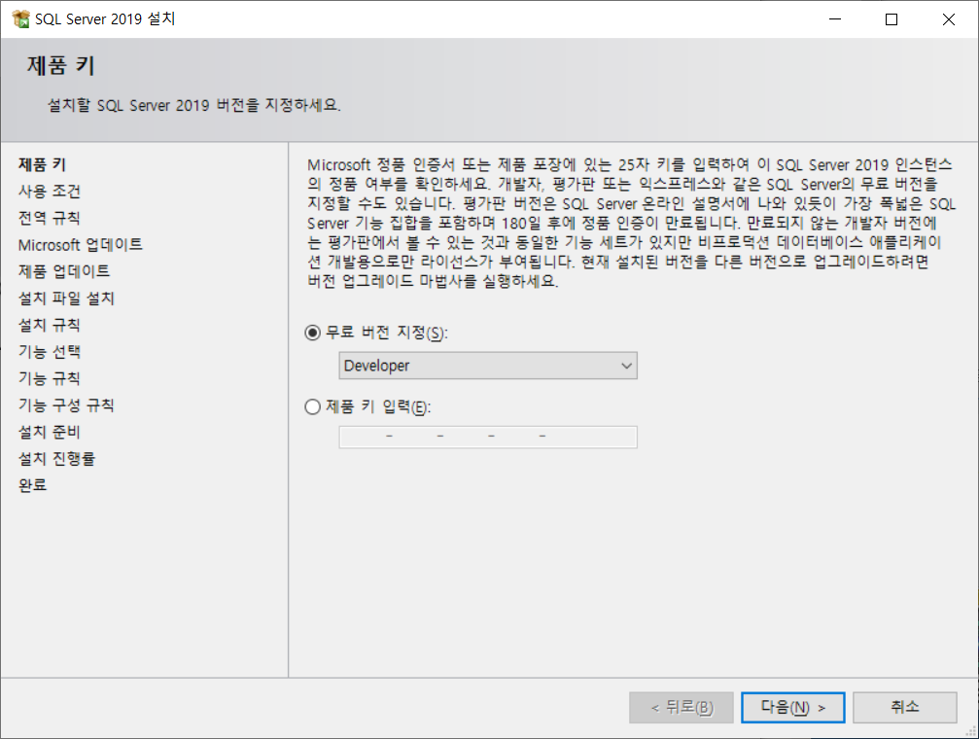Select the '무료 버전 지정' radio button
The width and height of the screenshot is (979, 739).
coord(312,333)
